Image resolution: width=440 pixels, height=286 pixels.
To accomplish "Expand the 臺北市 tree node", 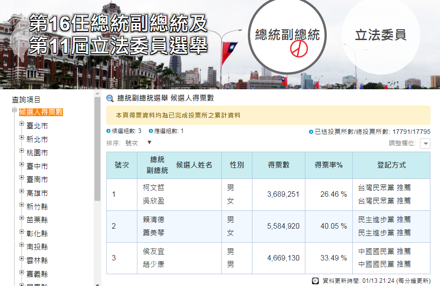I will (21, 123).
